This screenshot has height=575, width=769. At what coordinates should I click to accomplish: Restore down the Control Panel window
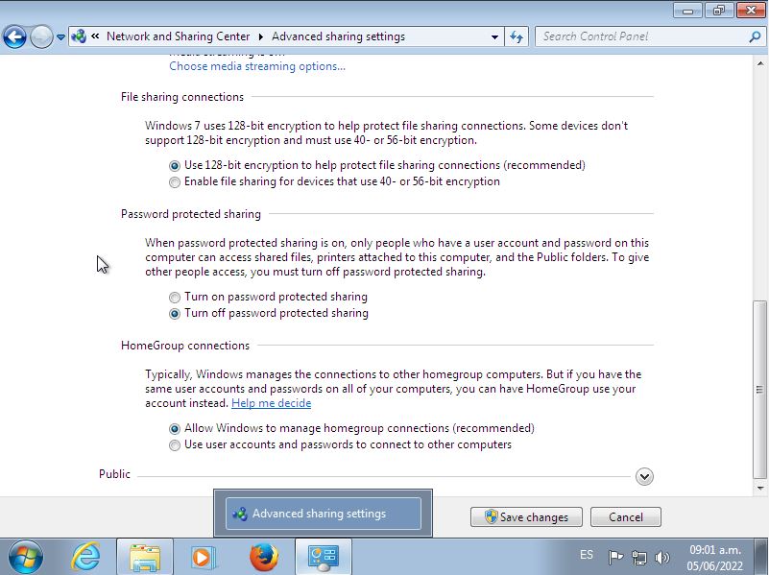click(719, 11)
